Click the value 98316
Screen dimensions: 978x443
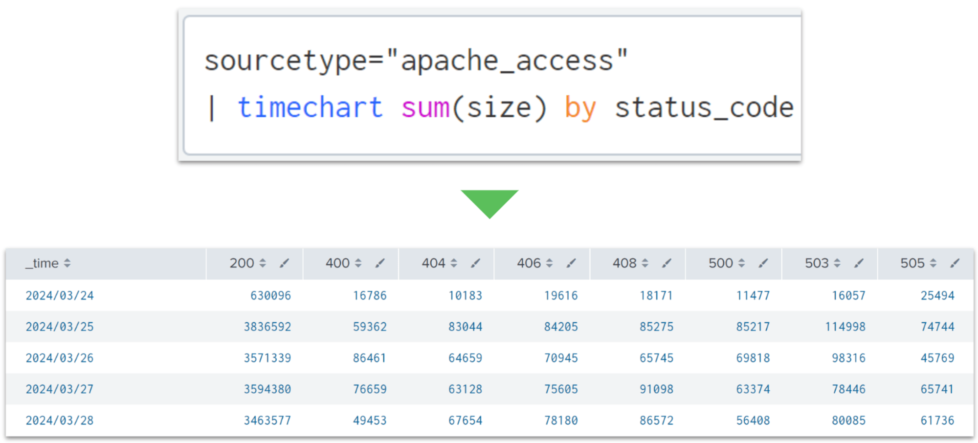(849, 358)
